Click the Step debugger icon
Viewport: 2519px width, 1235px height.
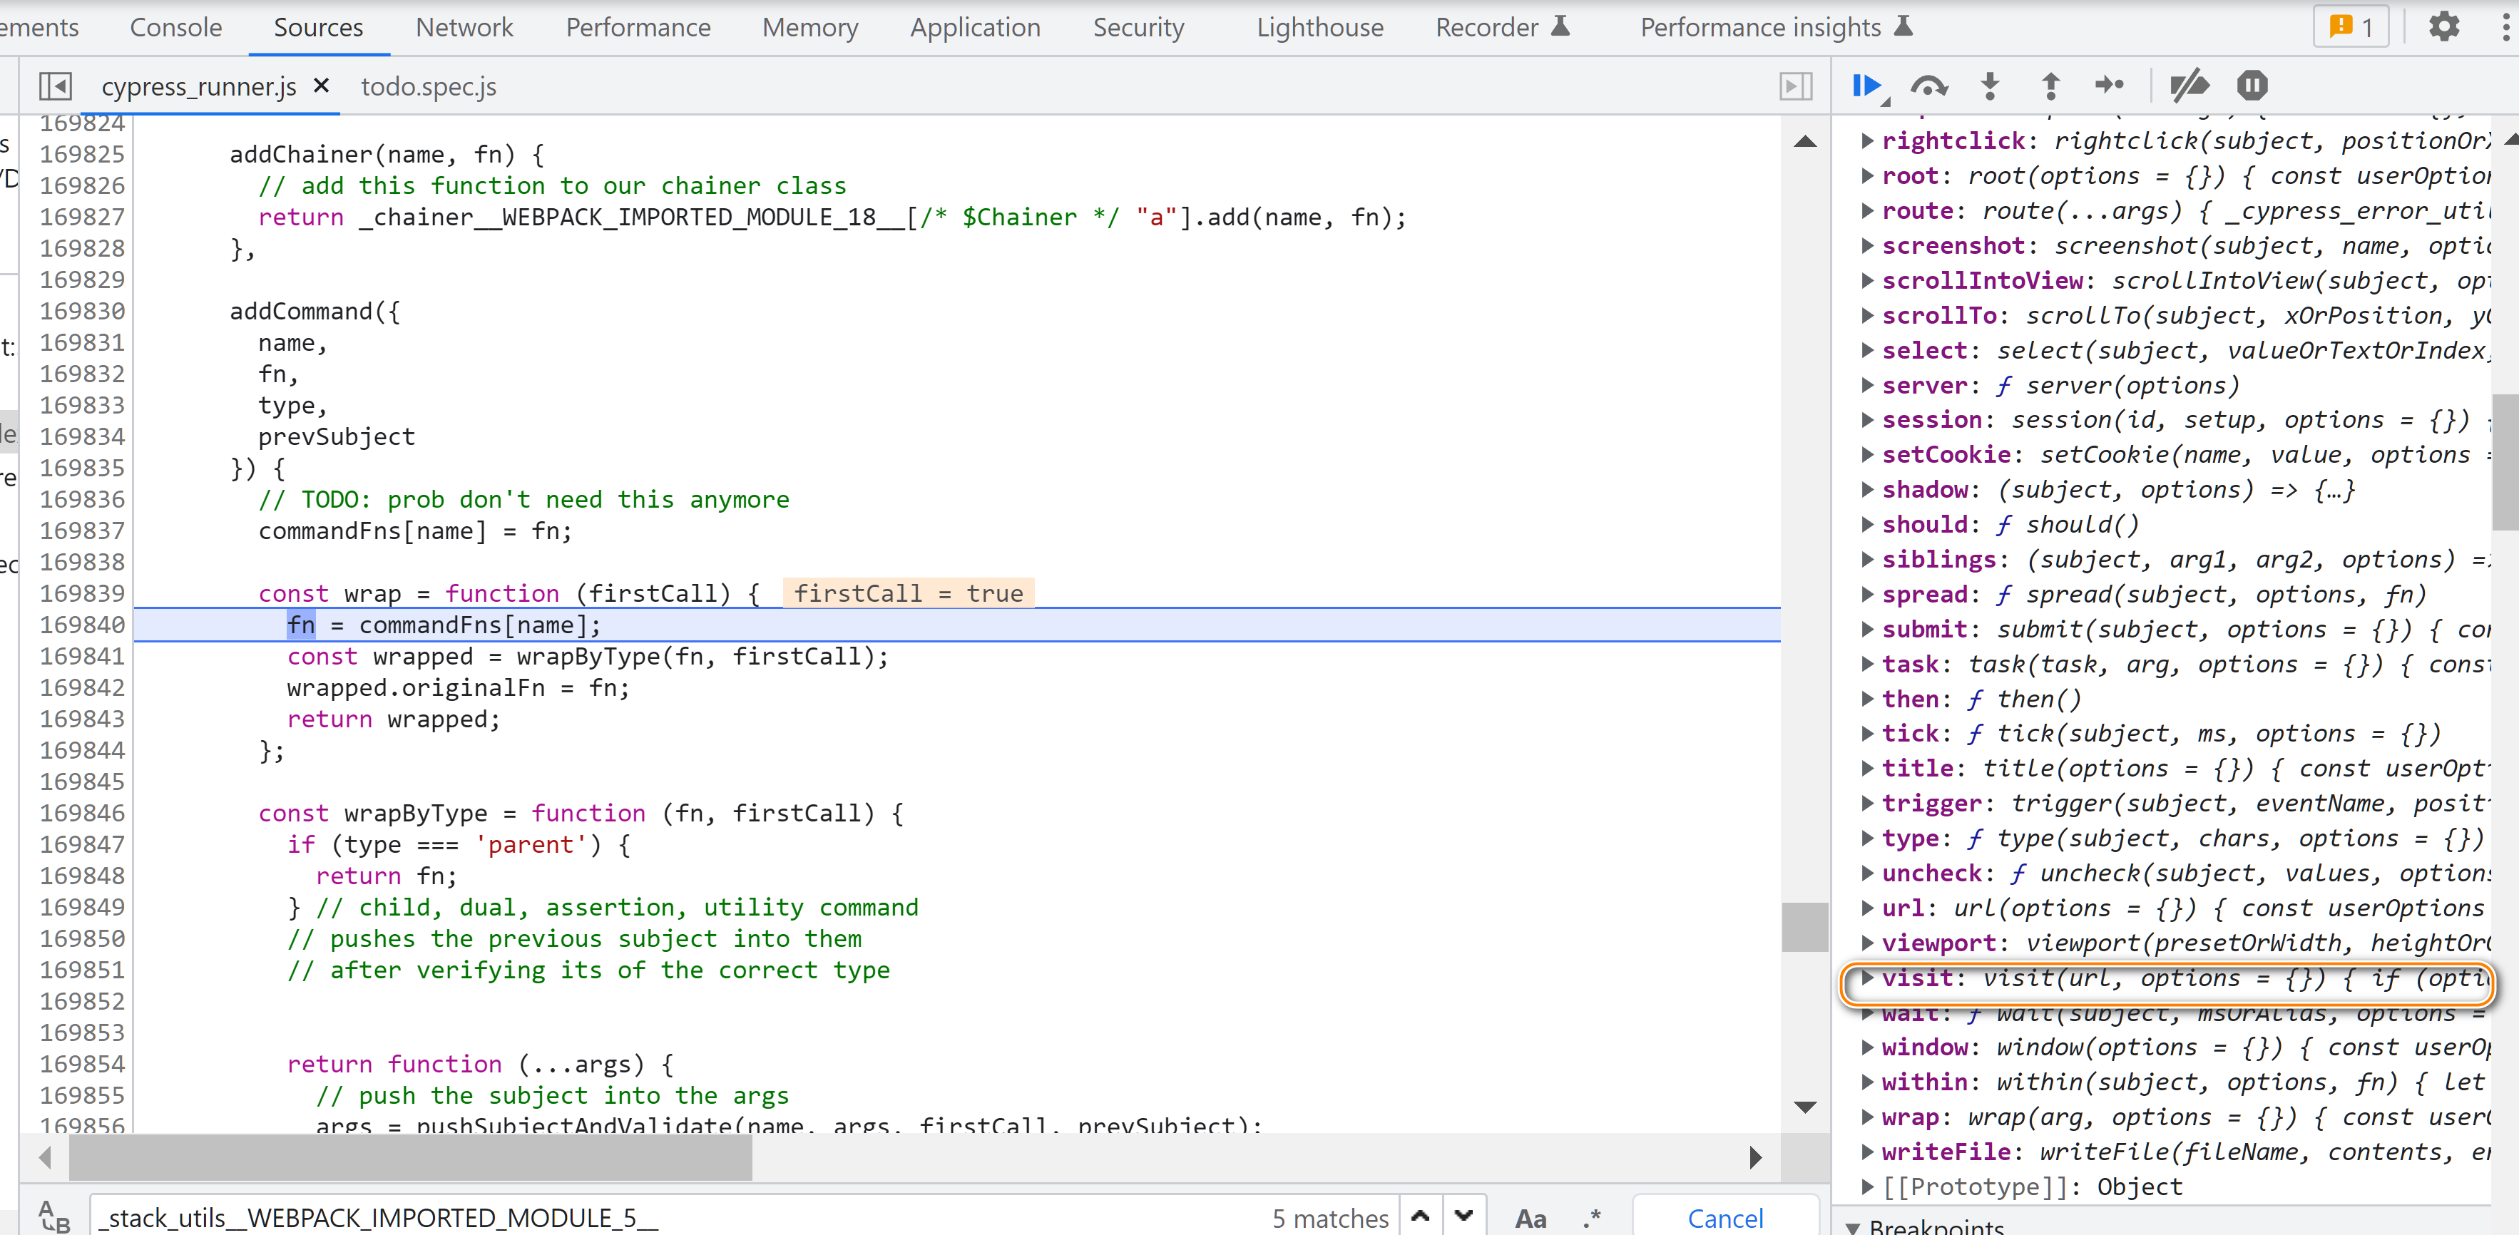(x=2110, y=86)
